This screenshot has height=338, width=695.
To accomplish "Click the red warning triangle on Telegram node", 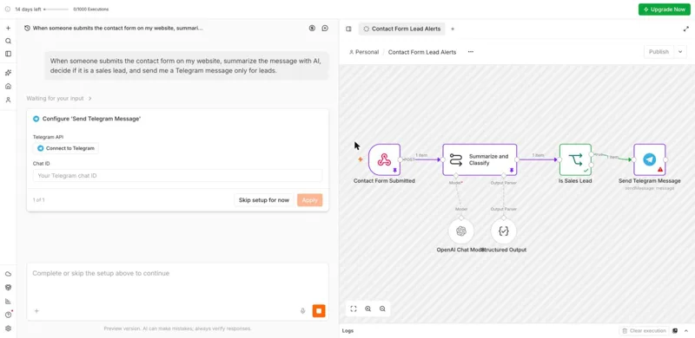I will [x=660, y=170].
